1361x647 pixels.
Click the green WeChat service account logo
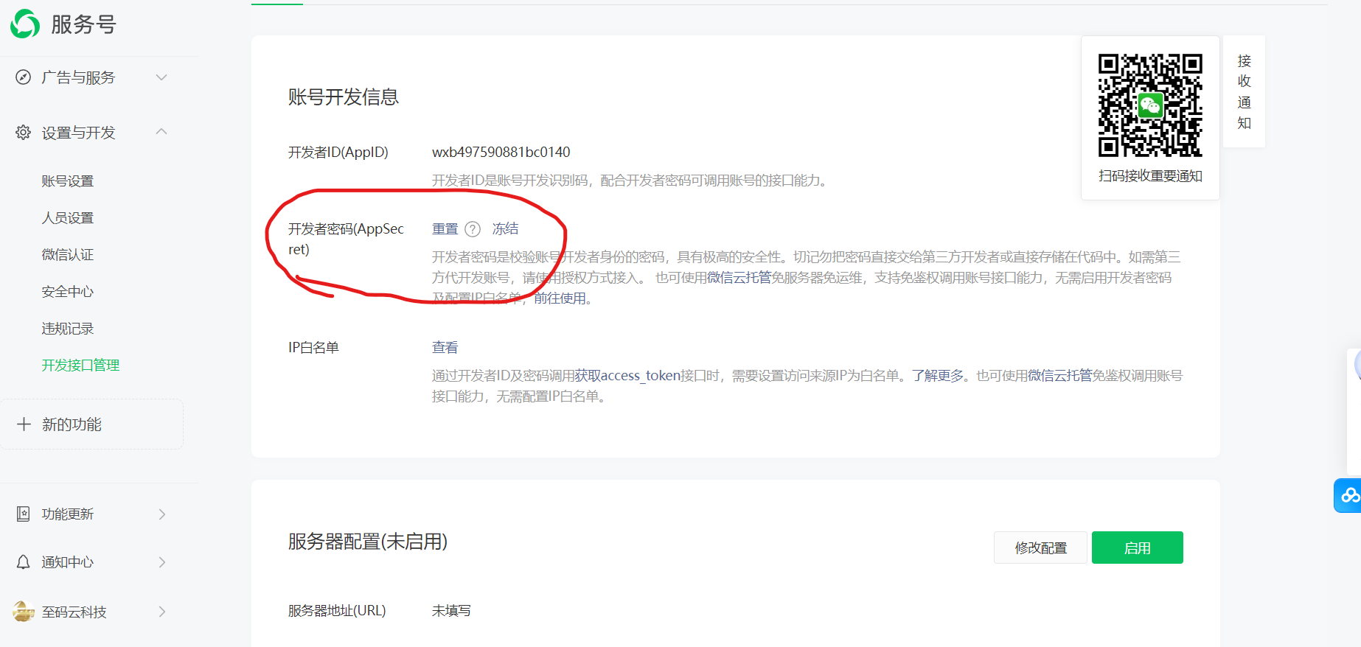point(25,24)
